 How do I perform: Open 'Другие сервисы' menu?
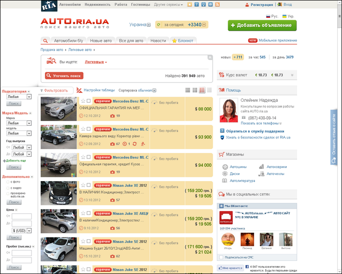[168, 5]
